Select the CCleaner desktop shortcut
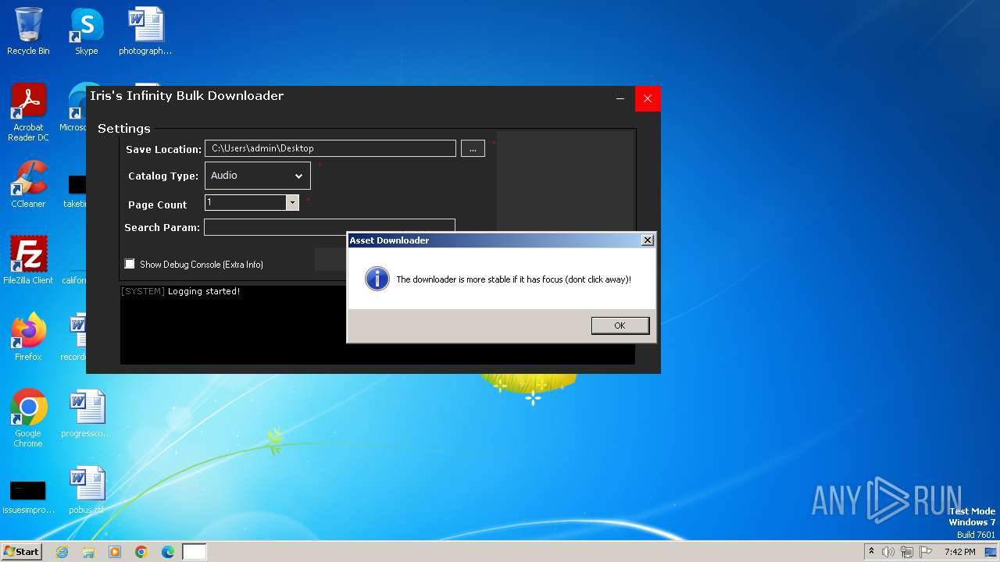This screenshot has height=562, width=1000. 28,185
